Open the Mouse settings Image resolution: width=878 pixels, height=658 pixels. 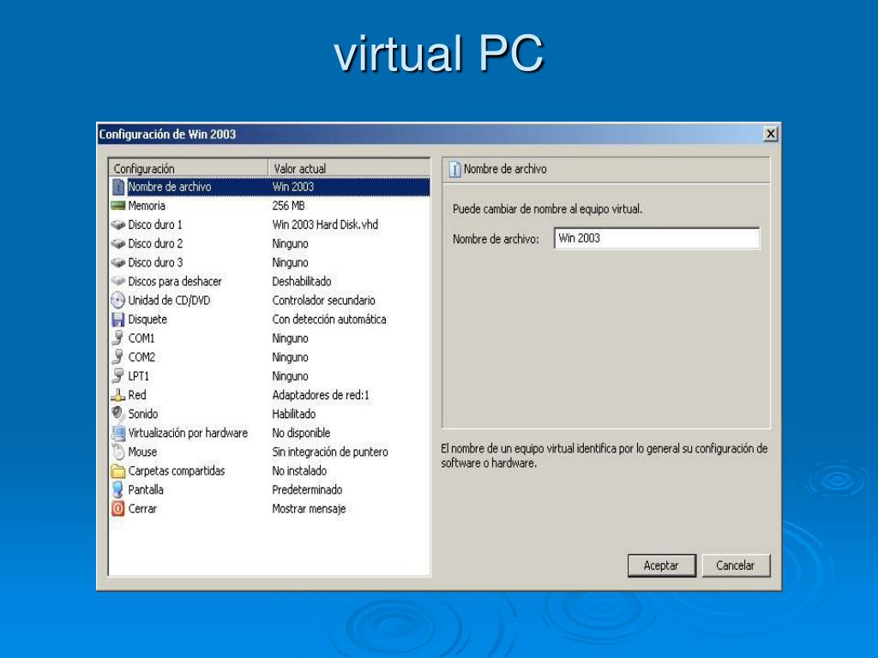269,452
